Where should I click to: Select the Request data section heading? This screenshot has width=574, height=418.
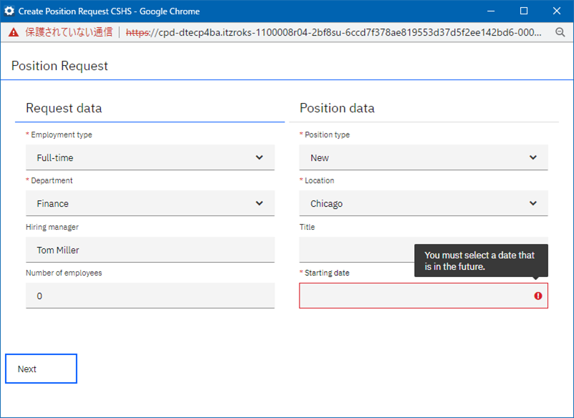tap(64, 108)
